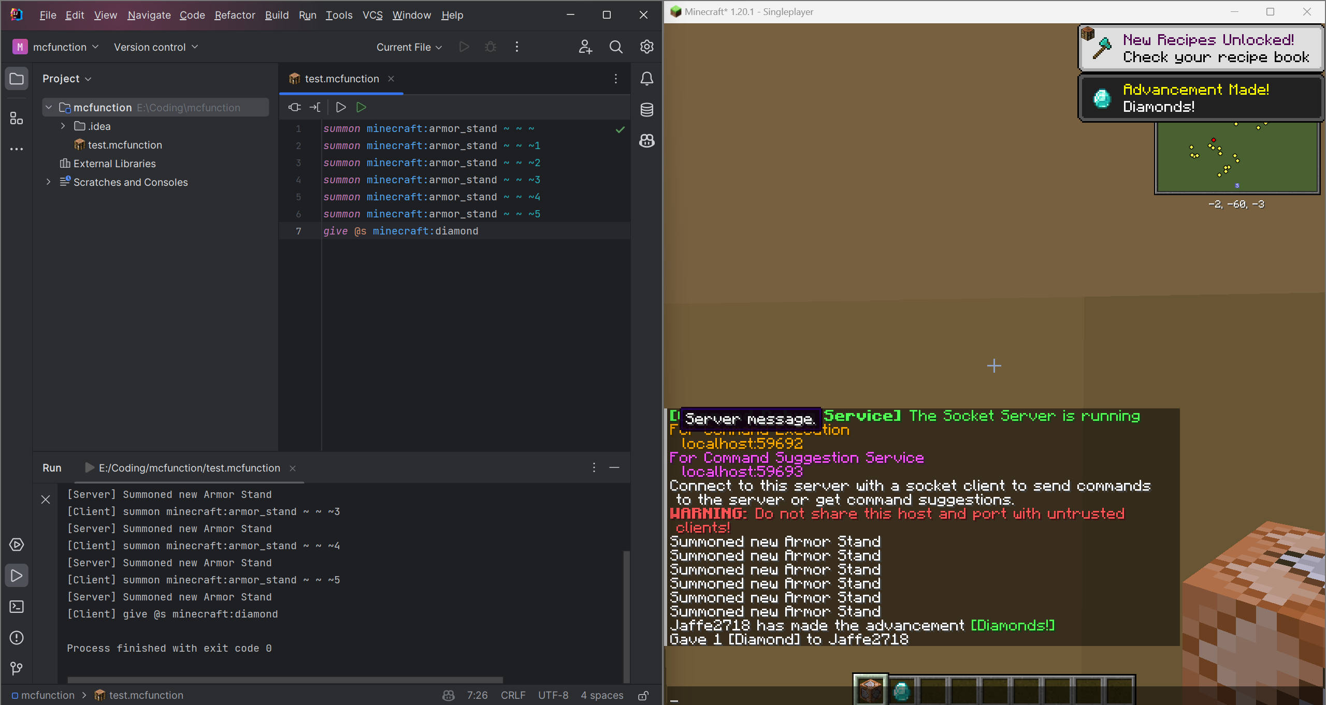Click line 7 give command in editor
Image resolution: width=1326 pixels, height=705 pixels.
point(400,231)
